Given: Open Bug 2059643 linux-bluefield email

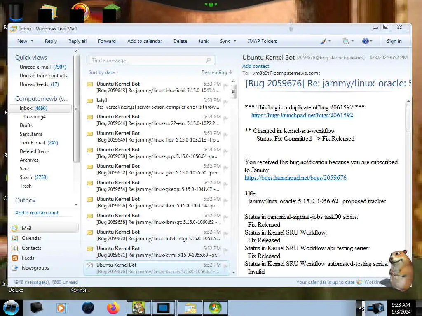Looking at the screenshot, I should coord(157,87).
